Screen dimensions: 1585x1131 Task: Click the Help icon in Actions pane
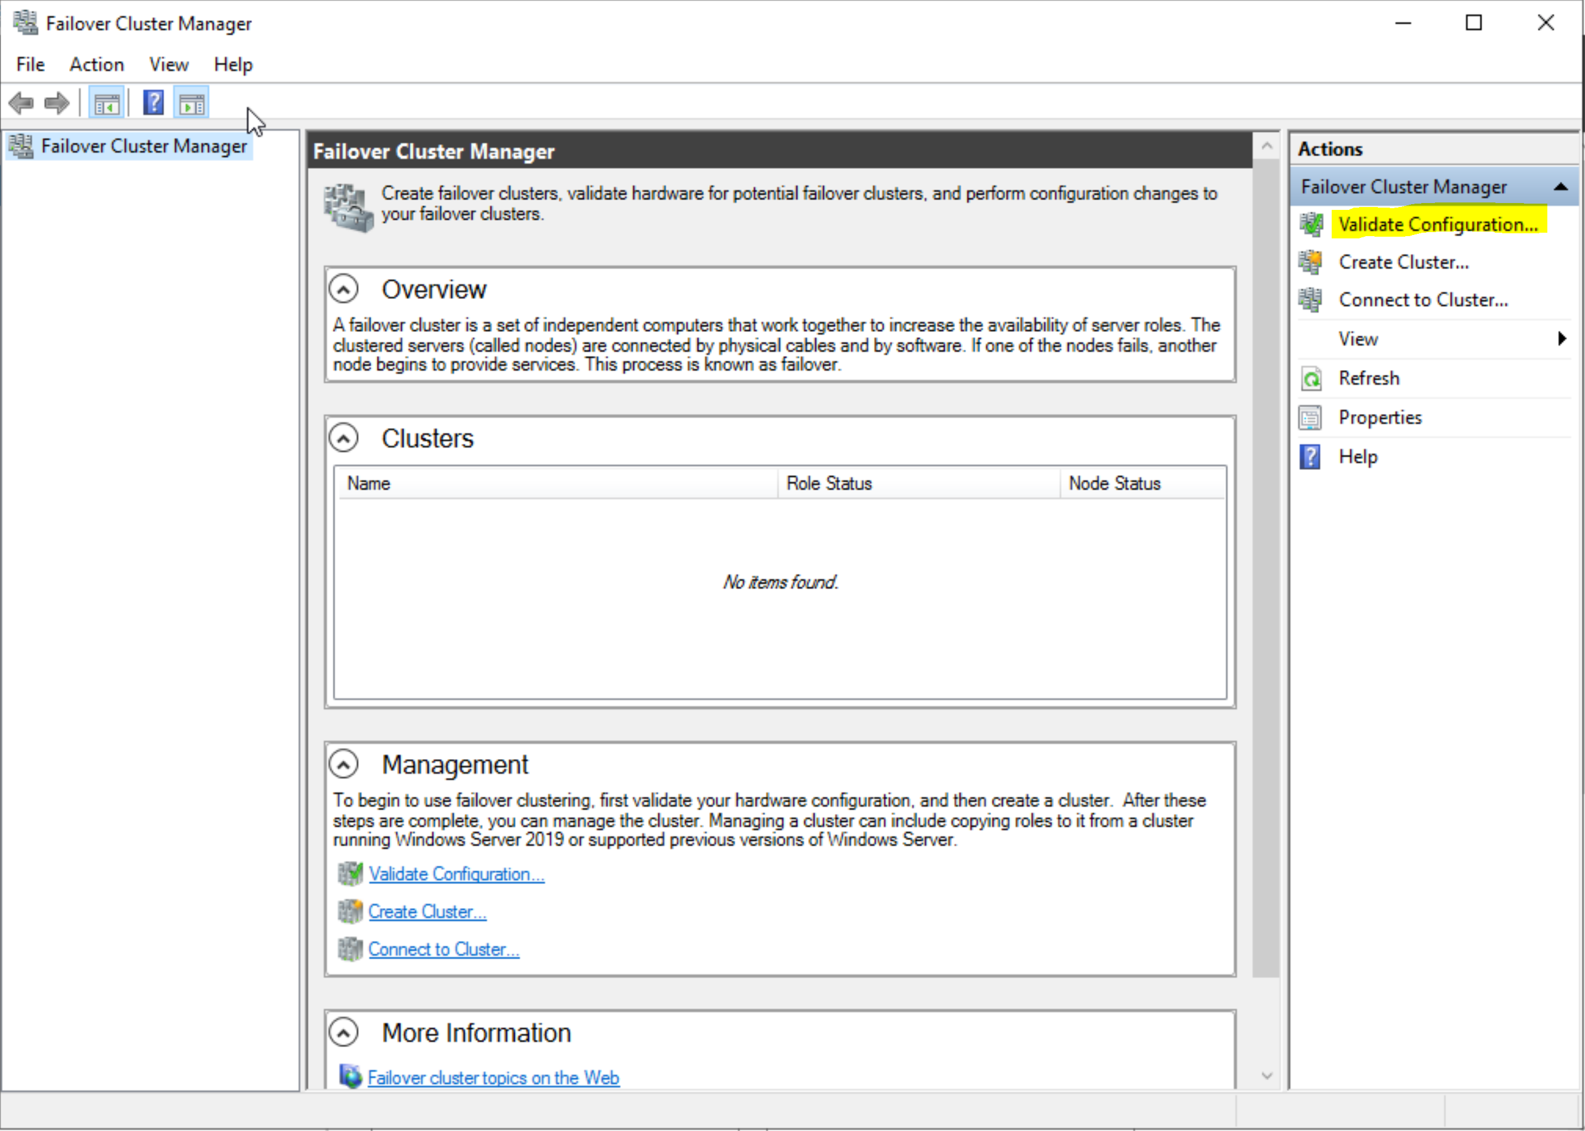1311,457
